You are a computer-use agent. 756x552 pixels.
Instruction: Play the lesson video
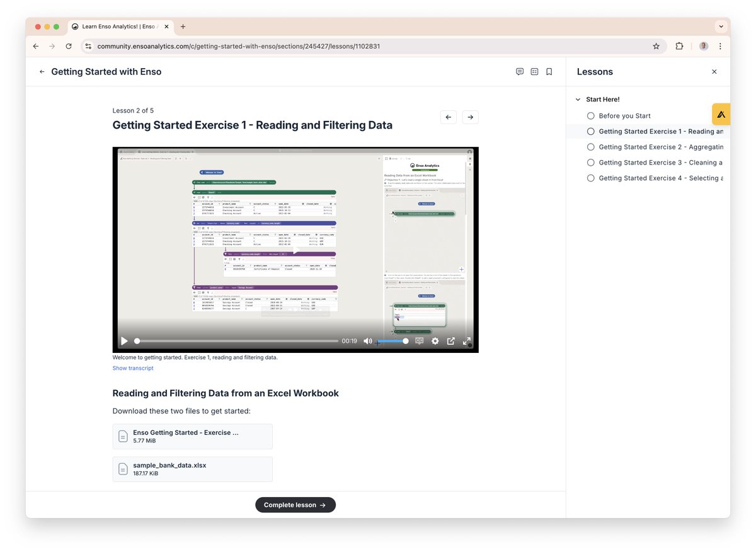[x=124, y=341]
